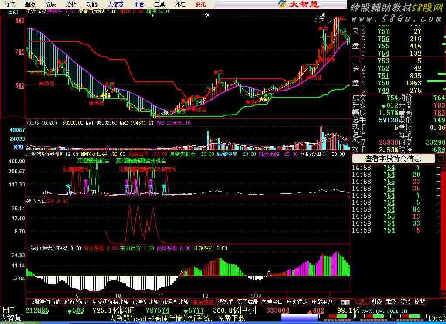Switch to 智慧金山 indicator tab
Image resolution: width=446 pixels, height=324 pixels.
pos(273,301)
